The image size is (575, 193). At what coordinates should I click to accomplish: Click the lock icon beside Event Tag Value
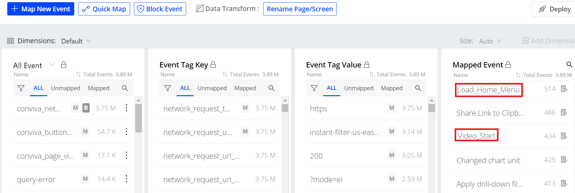click(366, 65)
